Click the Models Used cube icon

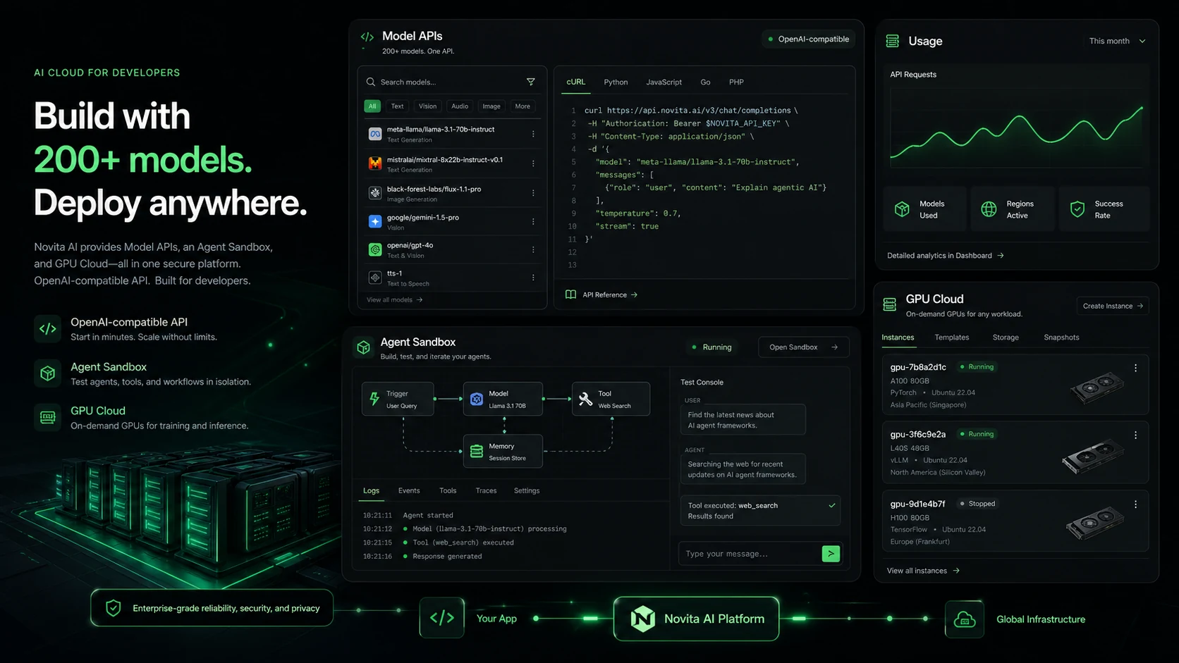tap(902, 209)
